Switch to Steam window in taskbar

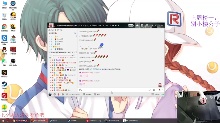(x=57, y=121)
